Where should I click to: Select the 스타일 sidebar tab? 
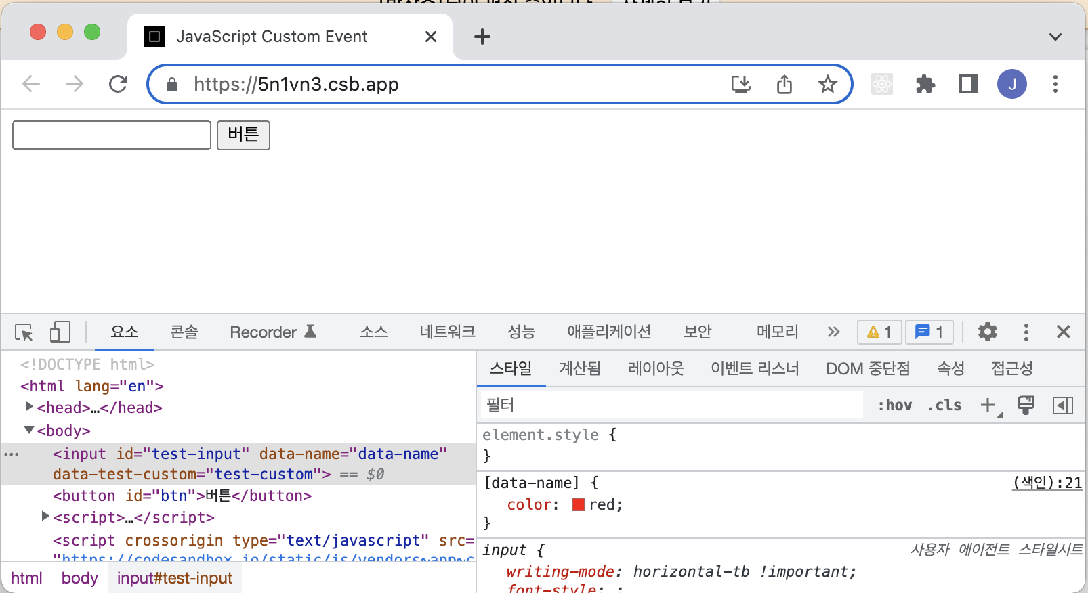(x=511, y=368)
